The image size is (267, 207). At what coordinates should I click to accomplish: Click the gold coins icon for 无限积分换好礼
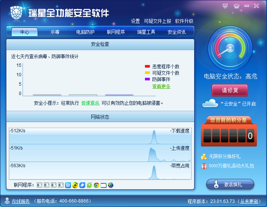(204, 156)
